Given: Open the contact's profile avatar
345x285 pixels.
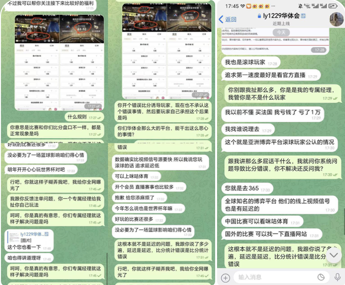Looking at the screenshot, I should pos(336,19).
